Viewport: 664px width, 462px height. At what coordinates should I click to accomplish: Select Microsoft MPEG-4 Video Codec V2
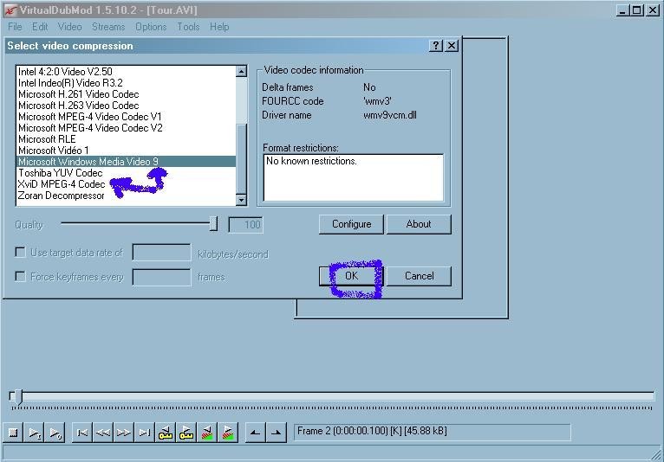click(127, 128)
